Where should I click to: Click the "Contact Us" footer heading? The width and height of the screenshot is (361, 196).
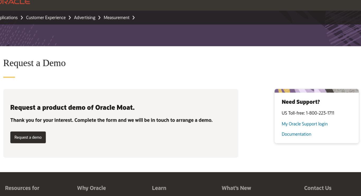[x=318, y=188]
